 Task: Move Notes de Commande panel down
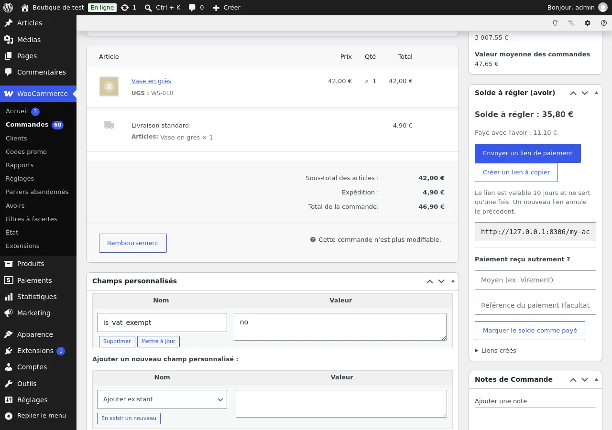coord(585,380)
